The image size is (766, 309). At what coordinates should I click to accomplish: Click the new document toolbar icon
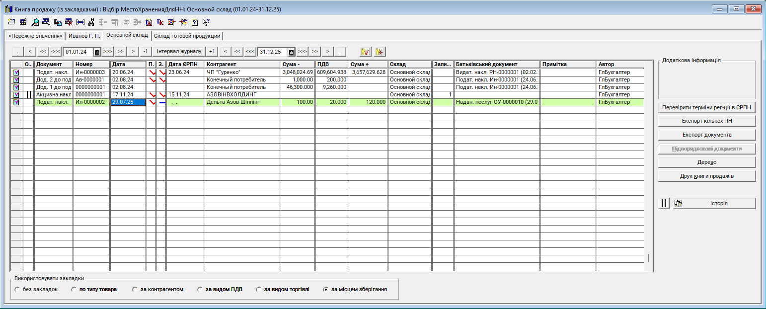click(11, 22)
